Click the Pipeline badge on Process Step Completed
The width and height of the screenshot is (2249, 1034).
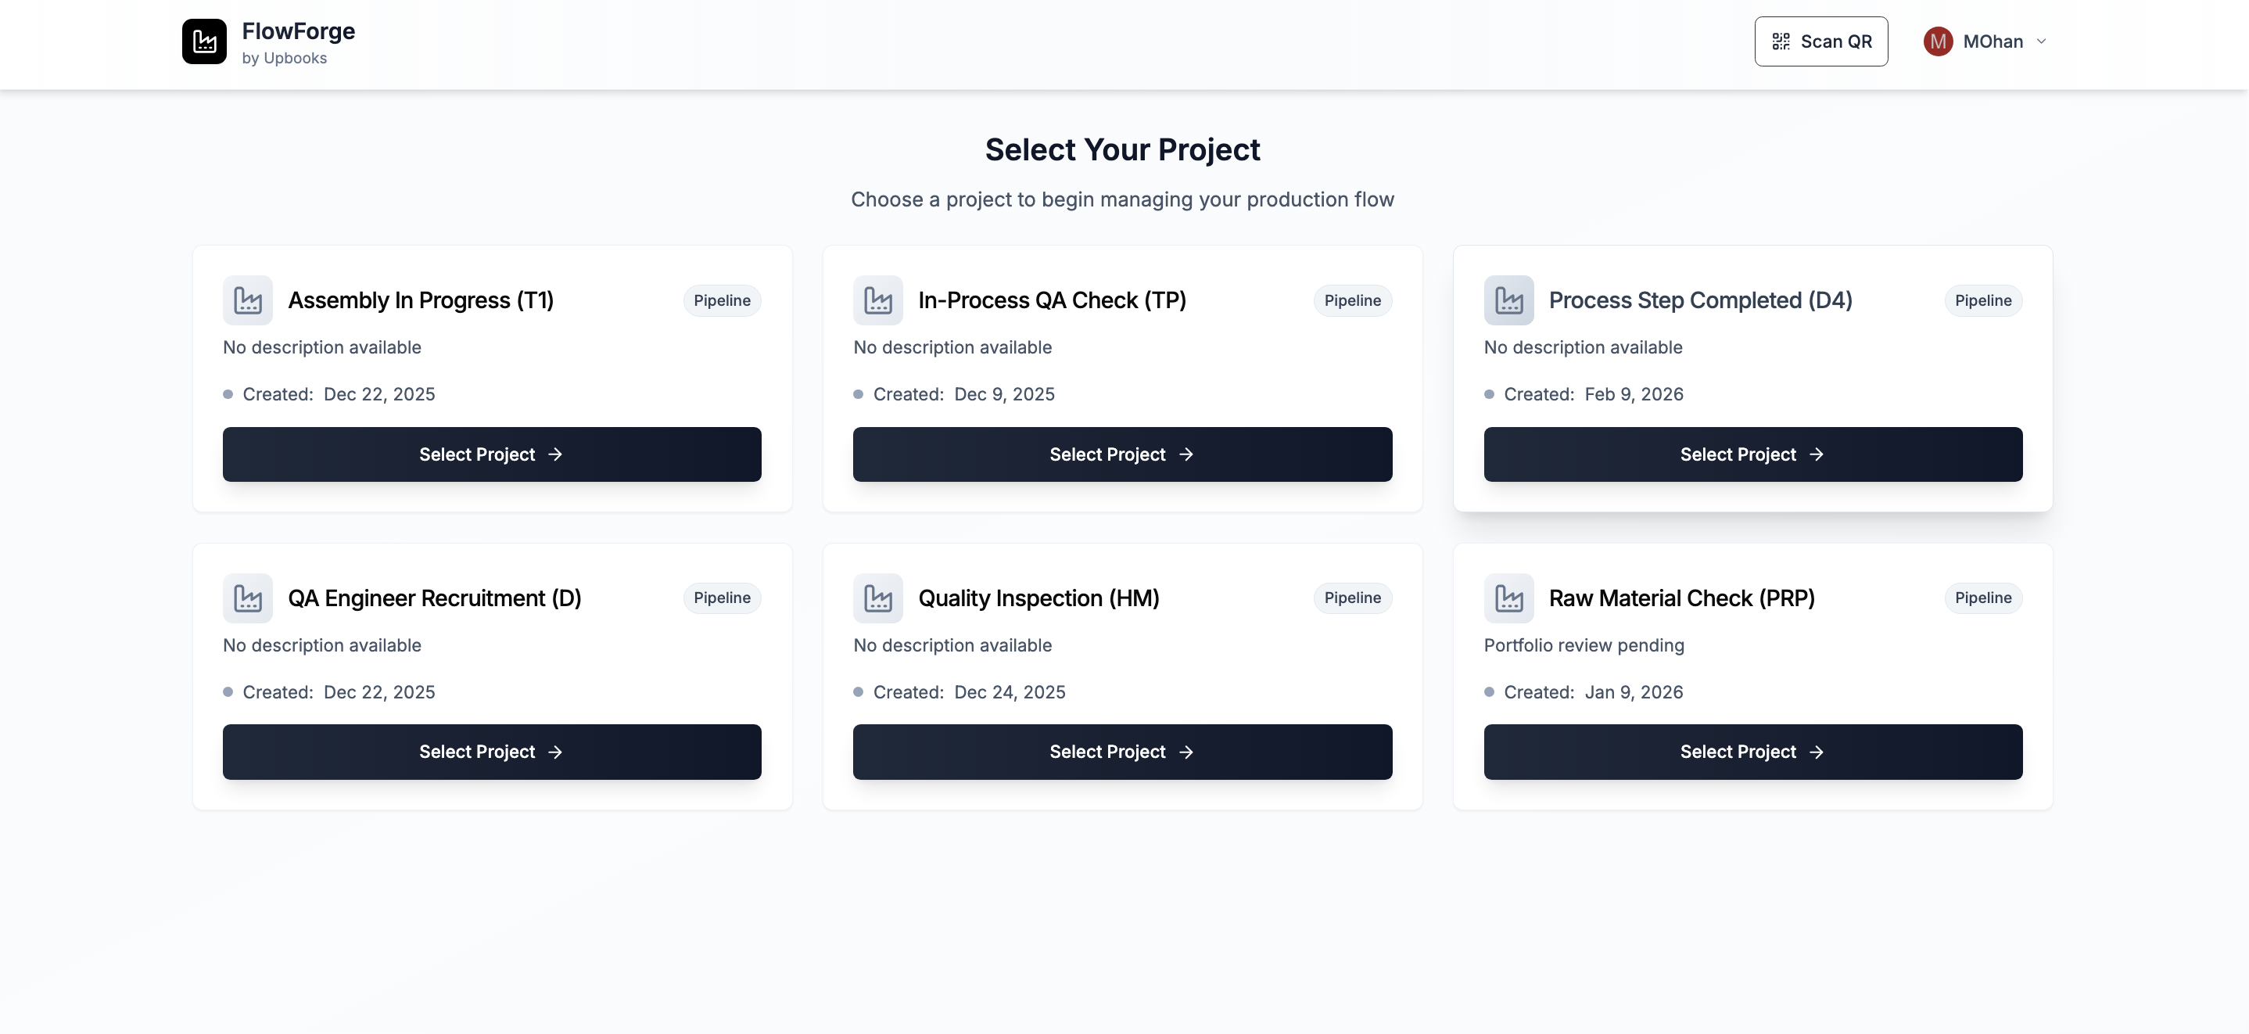1982,300
